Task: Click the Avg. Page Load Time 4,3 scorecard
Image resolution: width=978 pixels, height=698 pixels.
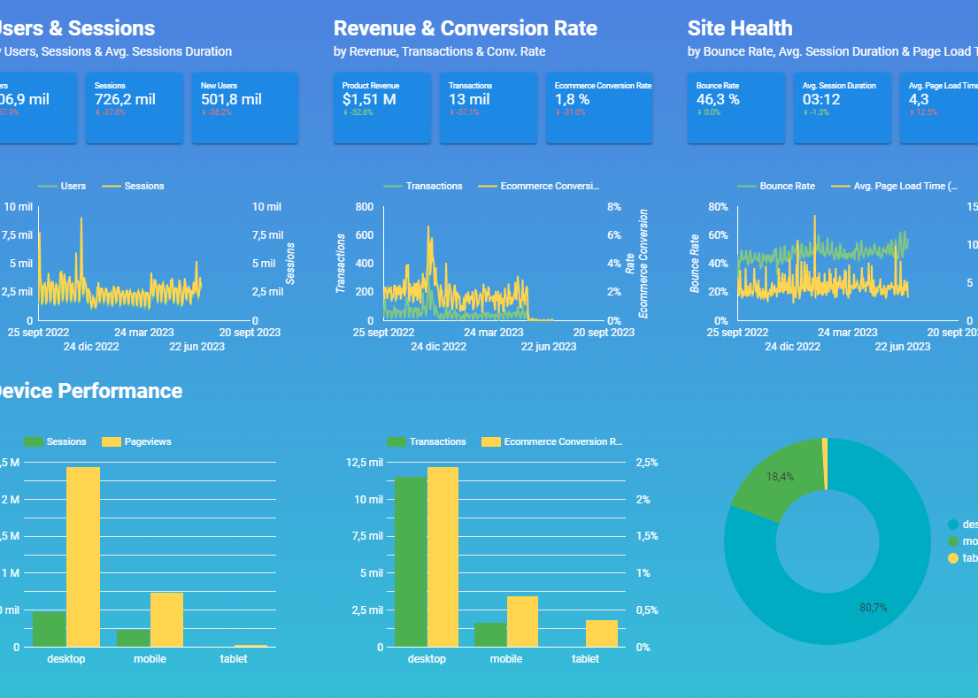Action: pyautogui.click(x=939, y=109)
